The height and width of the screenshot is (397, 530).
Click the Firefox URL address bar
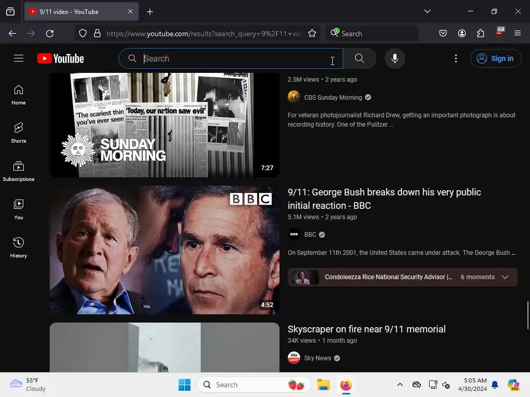(204, 34)
